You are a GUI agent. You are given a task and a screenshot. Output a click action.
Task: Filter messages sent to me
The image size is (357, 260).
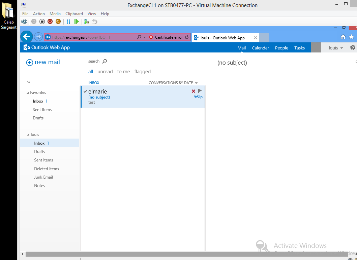pos(123,72)
